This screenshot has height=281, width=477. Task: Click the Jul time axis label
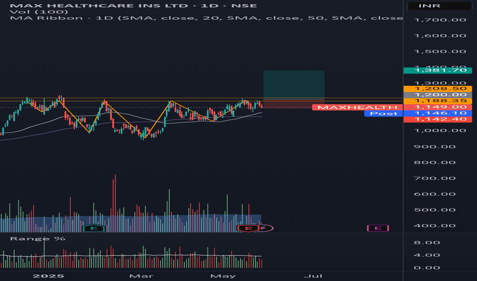click(313, 276)
